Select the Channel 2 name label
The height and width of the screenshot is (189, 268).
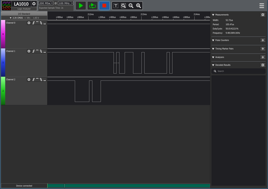pos(11,80)
